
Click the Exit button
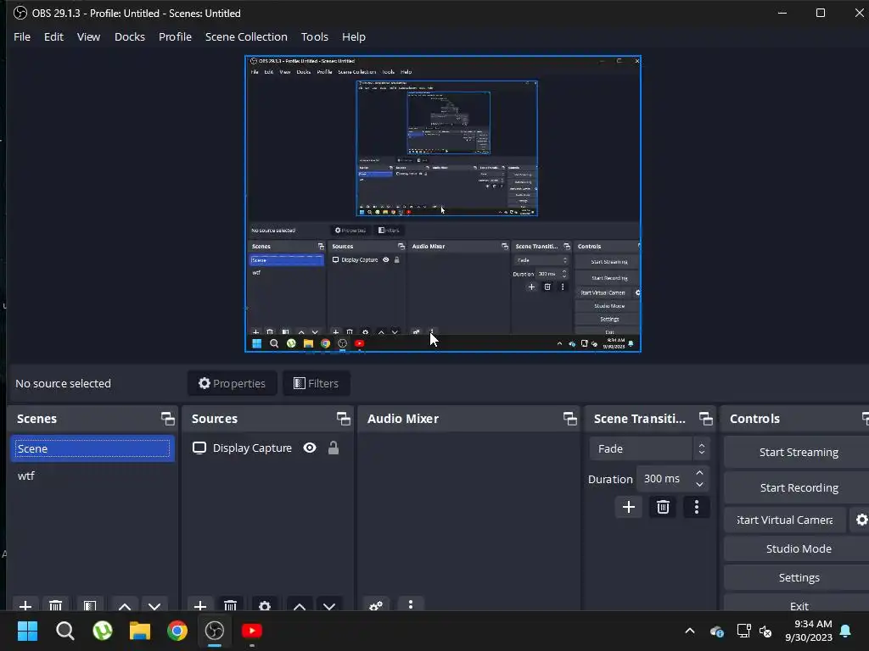pos(798,605)
